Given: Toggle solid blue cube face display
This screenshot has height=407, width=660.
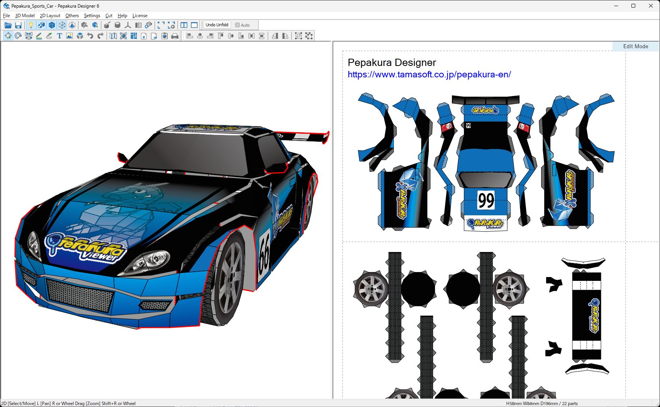Looking at the screenshot, I should tap(52, 25).
